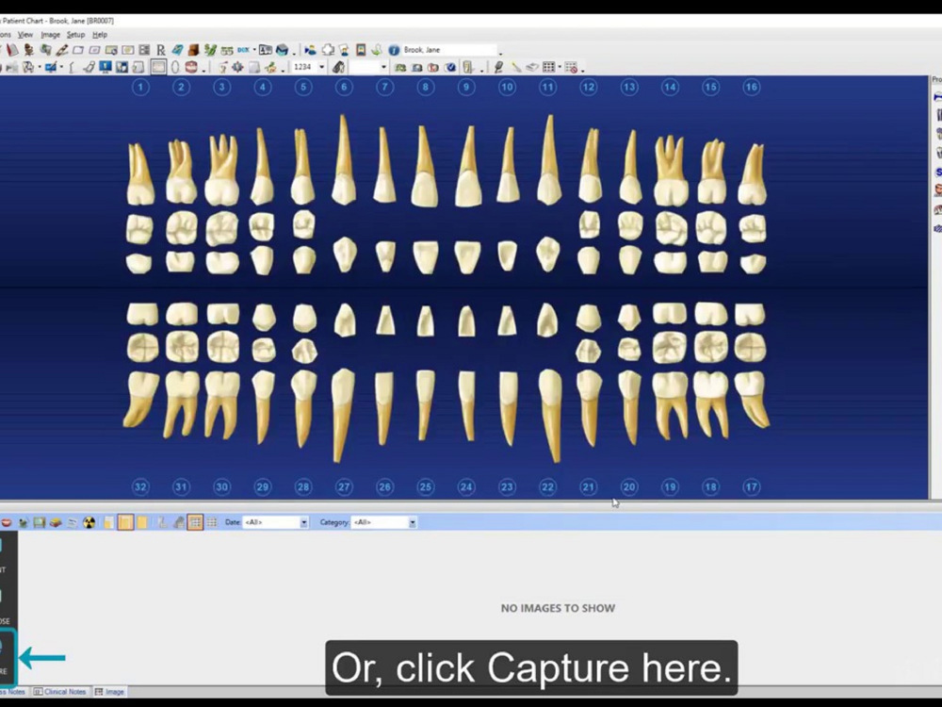The height and width of the screenshot is (707, 942).
Task: Click the microphone icon in second toolbar
Action: click(x=498, y=67)
